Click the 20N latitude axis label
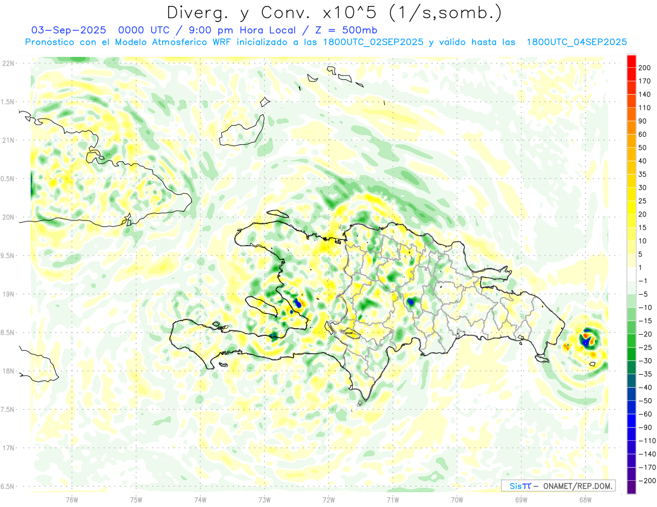The width and height of the screenshot is (657, 507). pyautogui.click(x=8, y=217)
